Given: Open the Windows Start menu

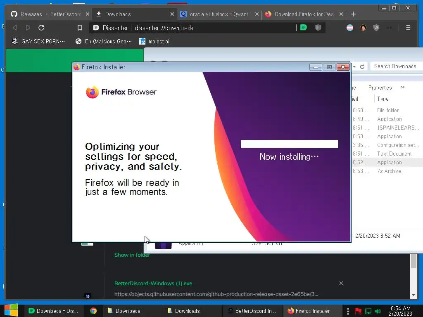Looking at the screenshot, I should (x=11, y=310).
